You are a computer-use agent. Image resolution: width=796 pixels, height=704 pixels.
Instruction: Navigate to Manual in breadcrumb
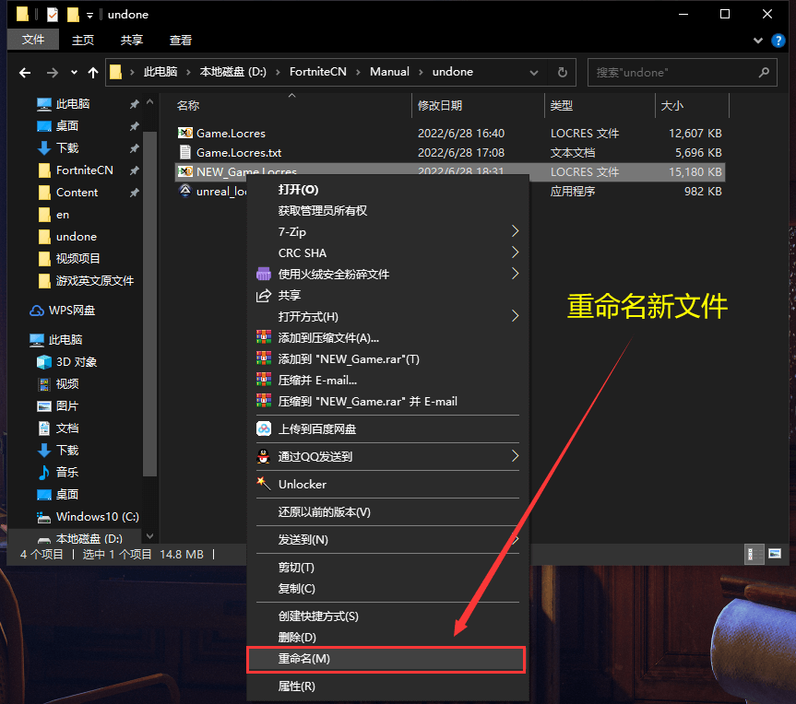(x=389, y=72)
